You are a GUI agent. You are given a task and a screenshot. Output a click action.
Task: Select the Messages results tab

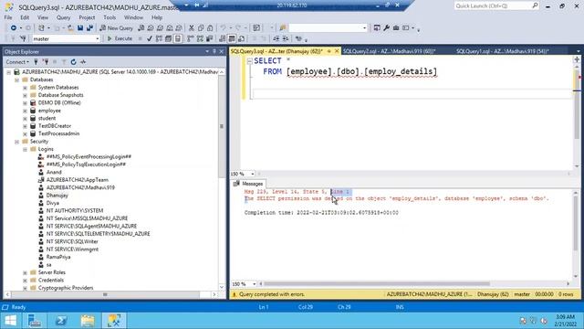tap(248, 184)
